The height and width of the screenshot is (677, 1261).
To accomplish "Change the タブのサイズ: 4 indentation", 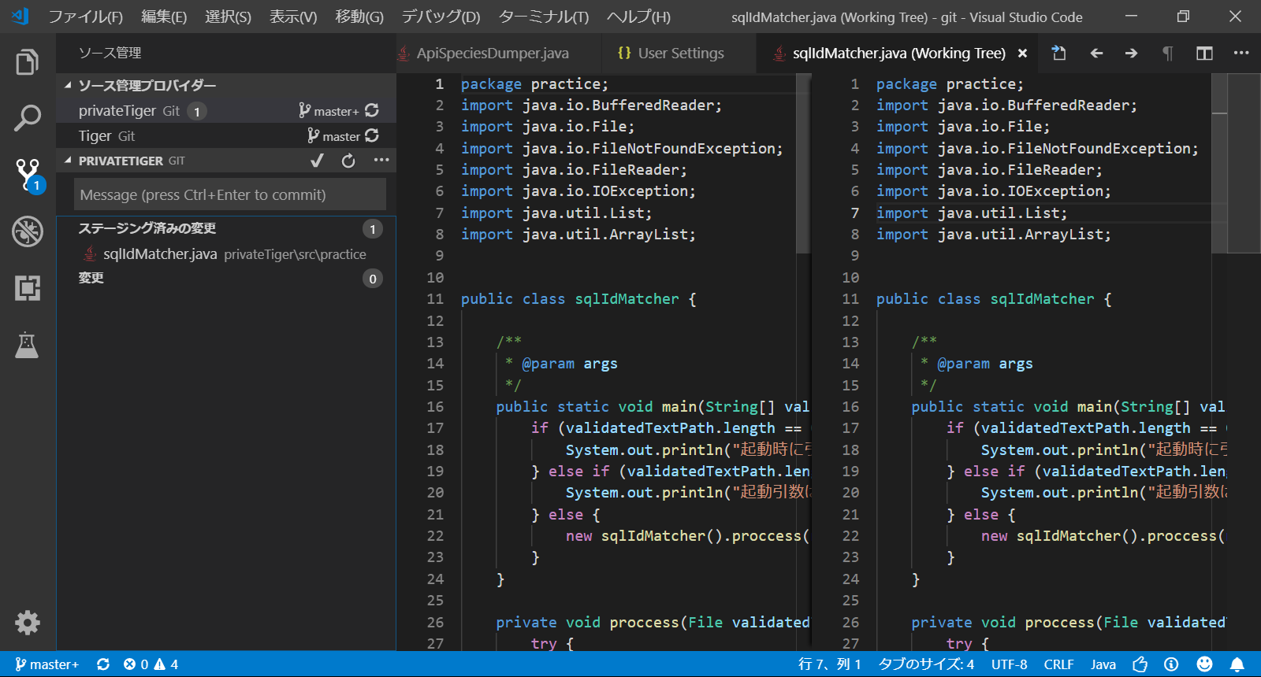I will coord(926,664).
